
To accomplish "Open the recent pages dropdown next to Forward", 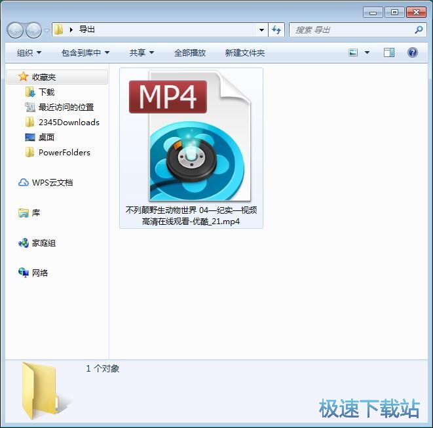I will (47, 30).
